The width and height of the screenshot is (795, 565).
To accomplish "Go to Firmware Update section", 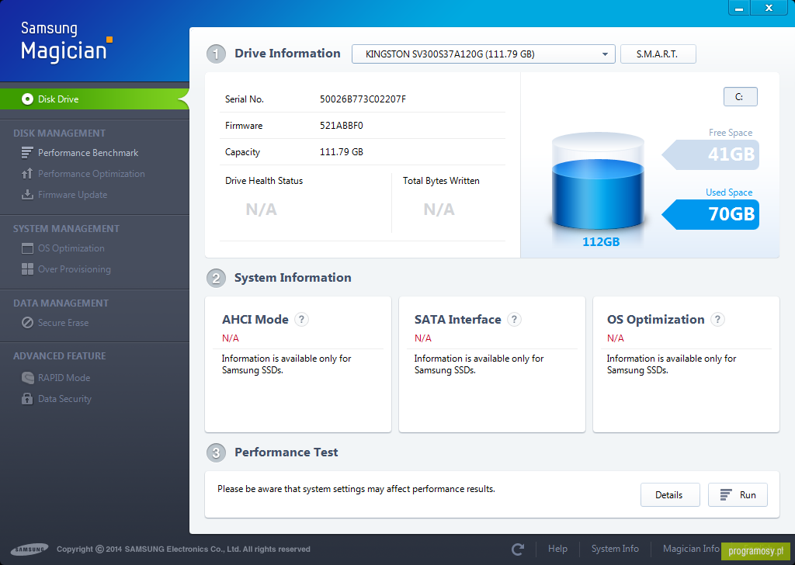I will coord(72,195).
